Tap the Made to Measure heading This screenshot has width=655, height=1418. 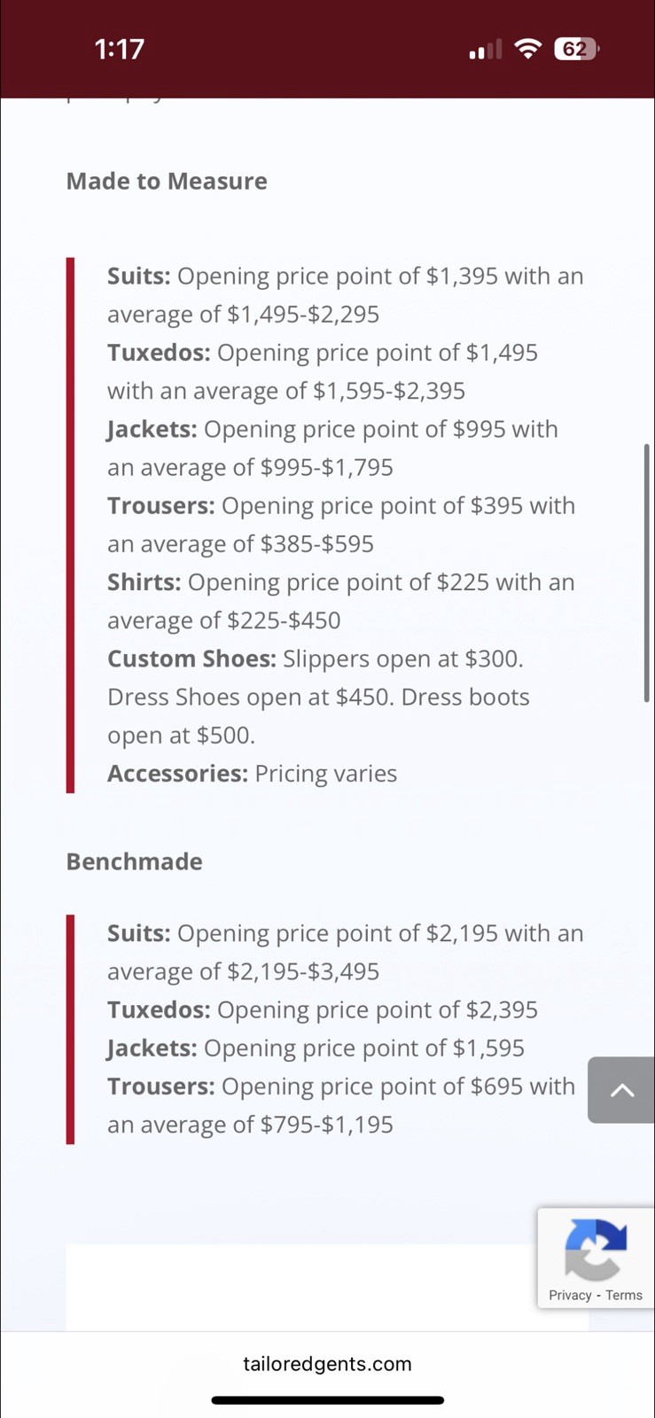[167, 181]
